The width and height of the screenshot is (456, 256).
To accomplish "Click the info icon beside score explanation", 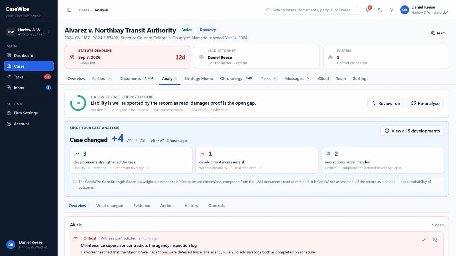I will (x=75, y=181).
